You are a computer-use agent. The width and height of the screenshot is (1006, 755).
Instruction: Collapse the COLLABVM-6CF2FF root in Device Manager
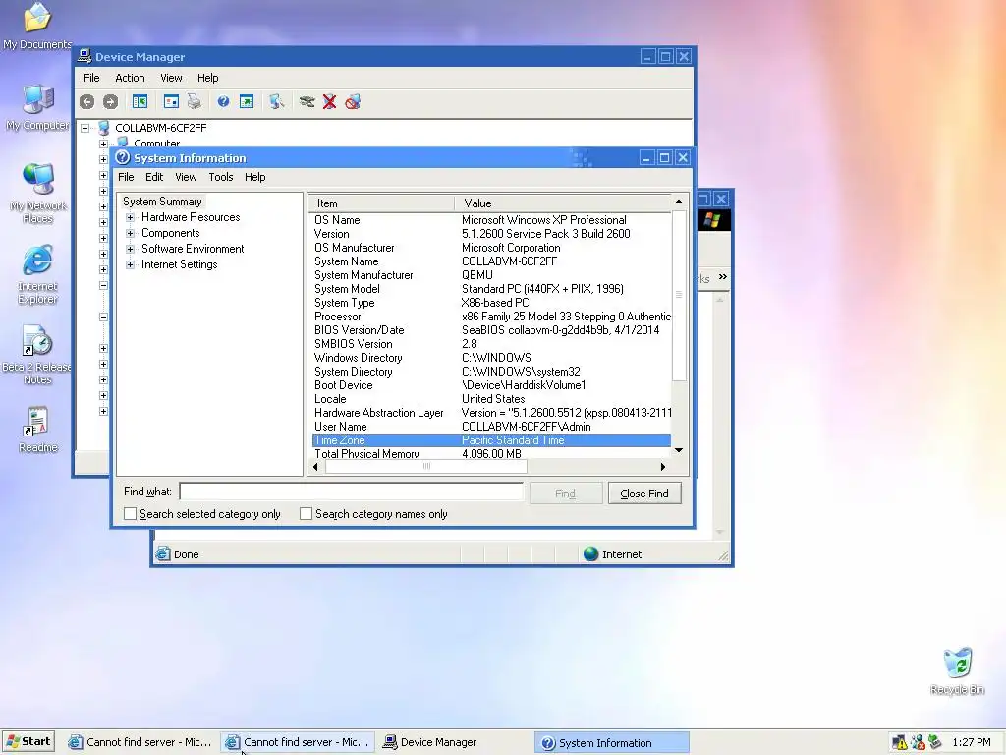coord(84,128)
